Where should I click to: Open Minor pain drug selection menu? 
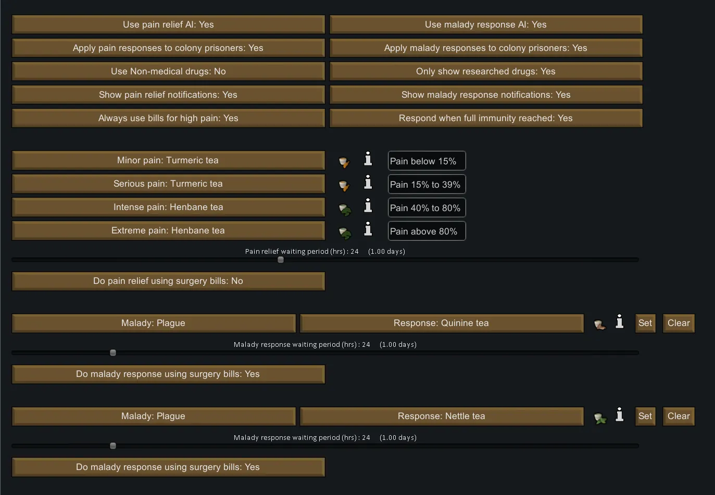pyautogui.click(x=168, y=160)
